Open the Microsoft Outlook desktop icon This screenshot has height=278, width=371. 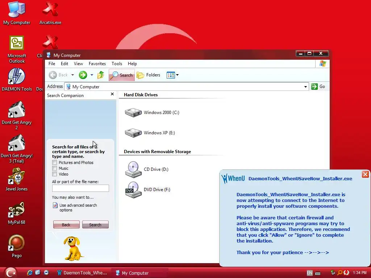point(17,50)
